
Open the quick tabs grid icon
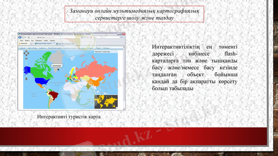point(31,44)
